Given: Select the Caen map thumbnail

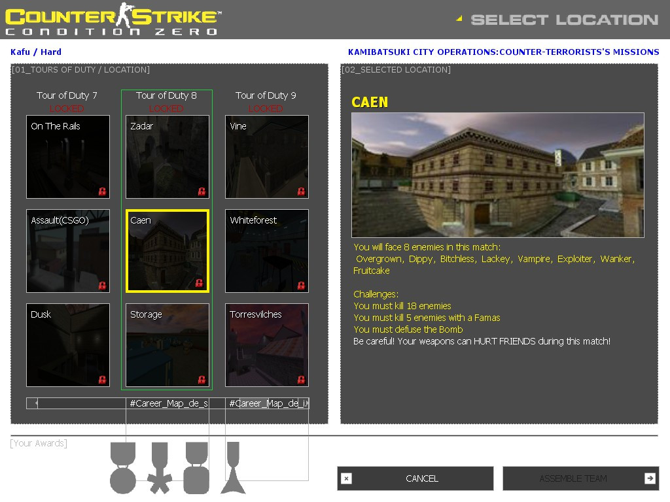Looking at the screenshot, I should pyautogui.click(x=167, y=251).
